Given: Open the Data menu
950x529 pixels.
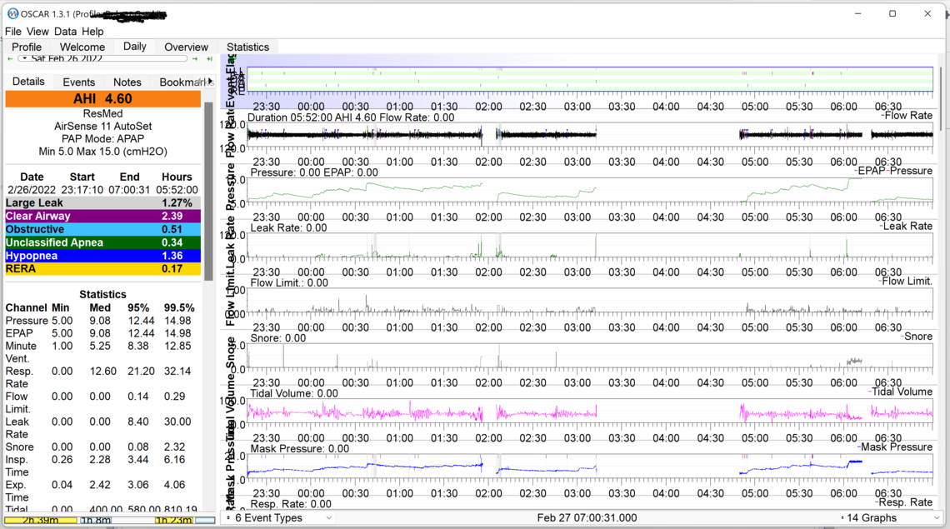Looking at the screenshot, I should coord(65,32).
